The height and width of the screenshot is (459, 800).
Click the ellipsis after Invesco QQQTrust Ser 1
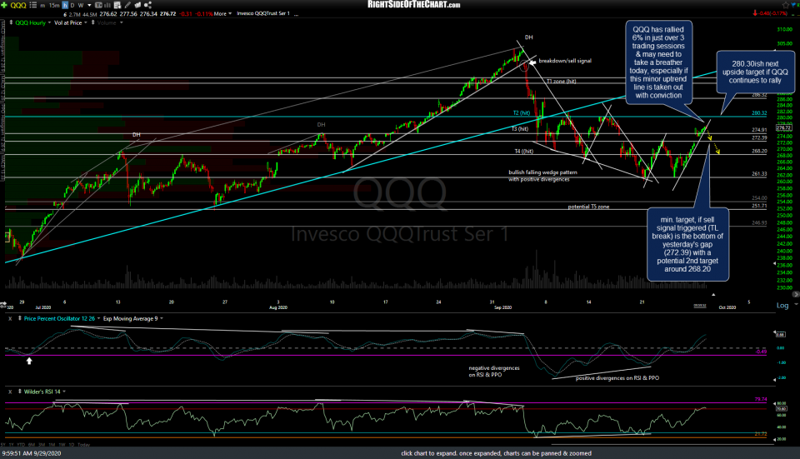[297, 14]
